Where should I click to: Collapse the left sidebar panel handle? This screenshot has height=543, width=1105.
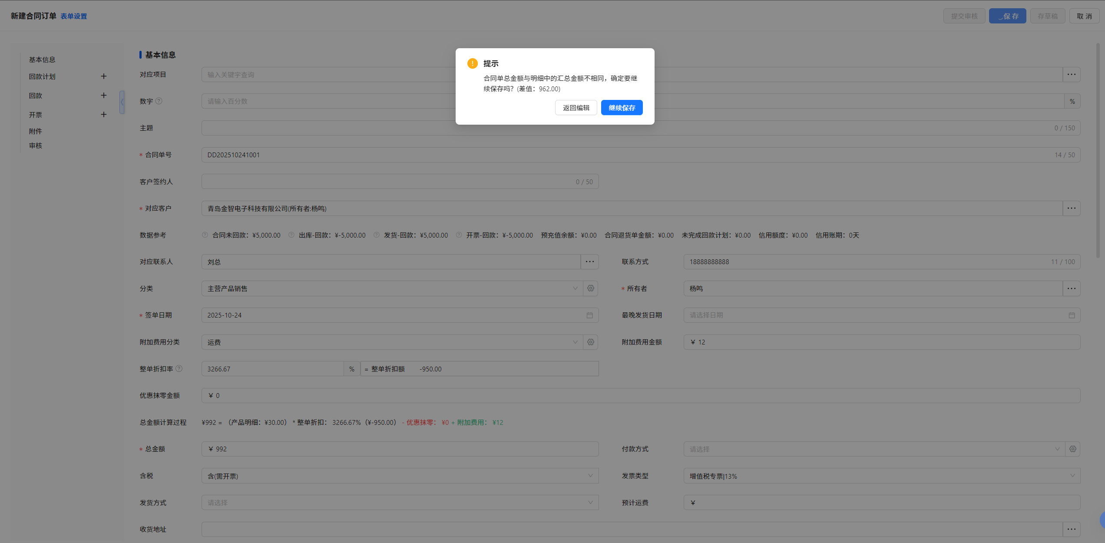[x=122, y=103]
